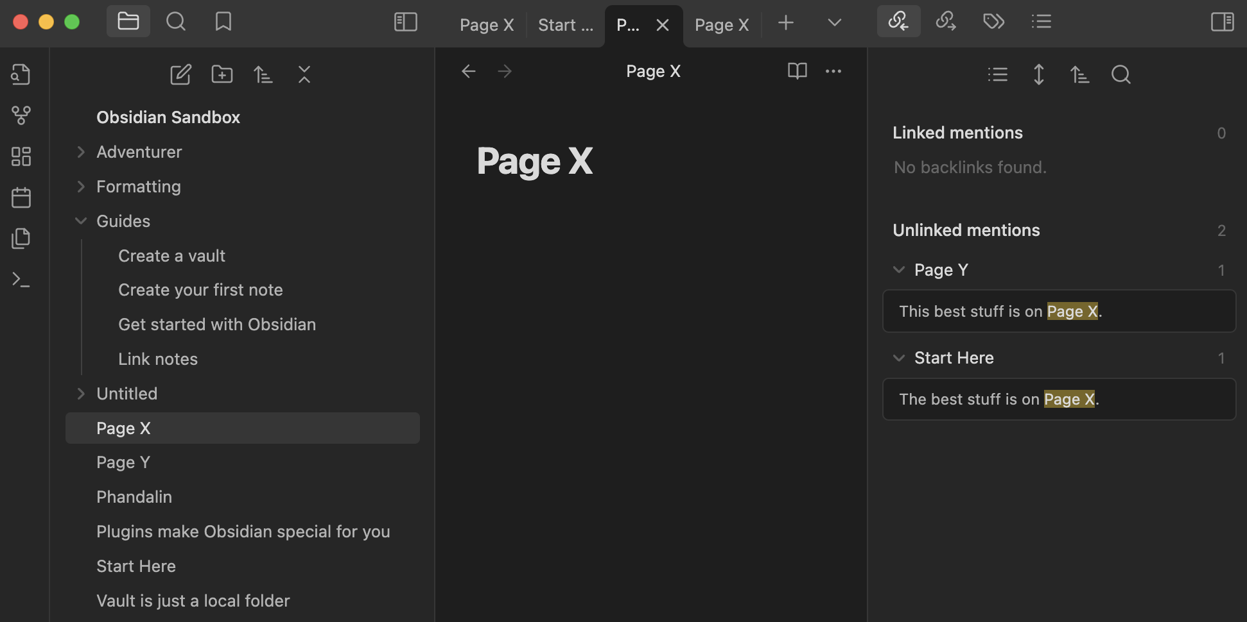
Task: Navigate forward with the right arrow
Action: tap(505, 71)
